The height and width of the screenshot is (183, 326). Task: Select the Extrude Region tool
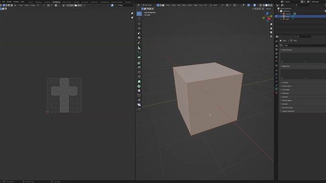coord(139,58)
